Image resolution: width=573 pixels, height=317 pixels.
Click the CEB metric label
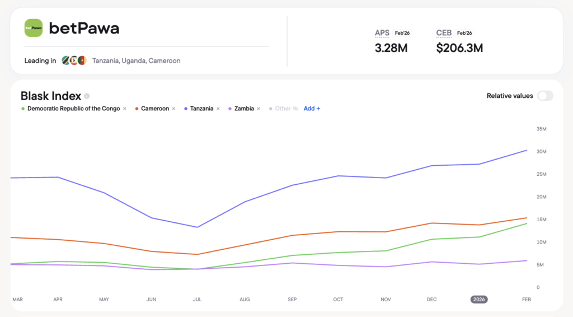pyautogui.click(x=444, y=33)
